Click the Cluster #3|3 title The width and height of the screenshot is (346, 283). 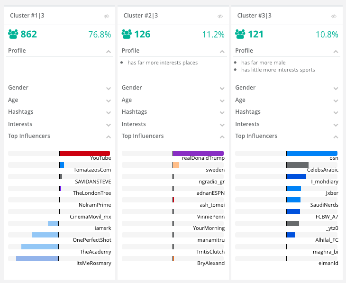tap(255, 16)
